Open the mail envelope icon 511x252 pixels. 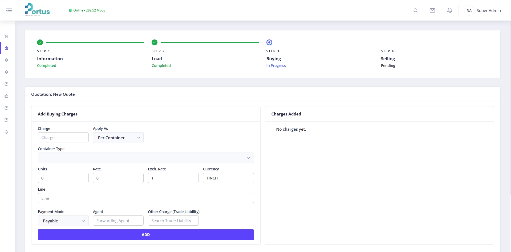point(432,10)
